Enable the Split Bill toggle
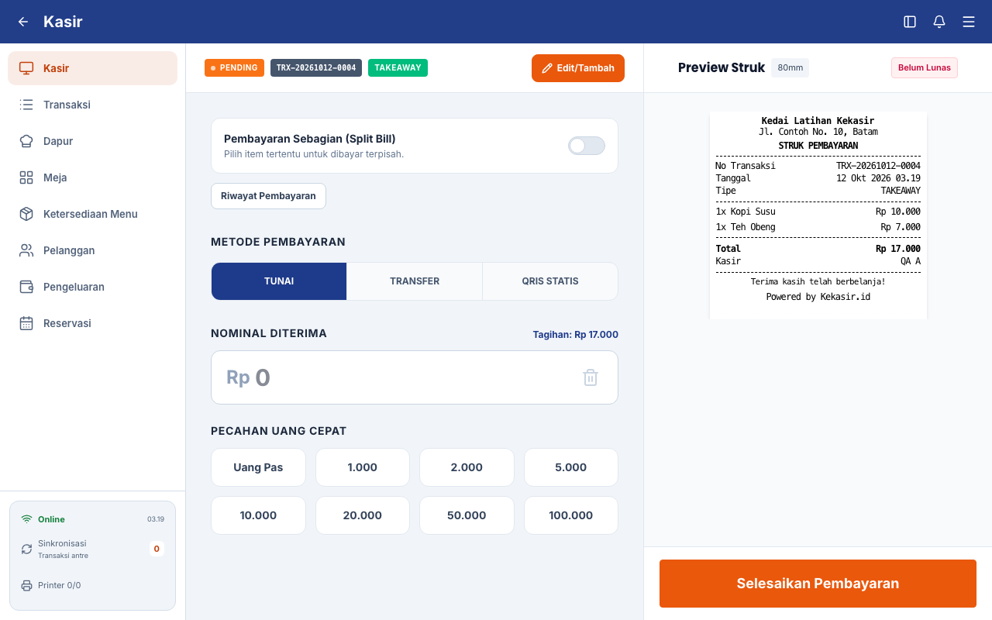The image size is (992, 620). 587,146
